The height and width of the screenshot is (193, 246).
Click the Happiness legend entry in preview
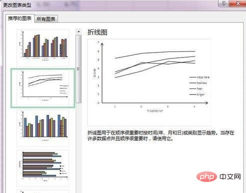199,77
